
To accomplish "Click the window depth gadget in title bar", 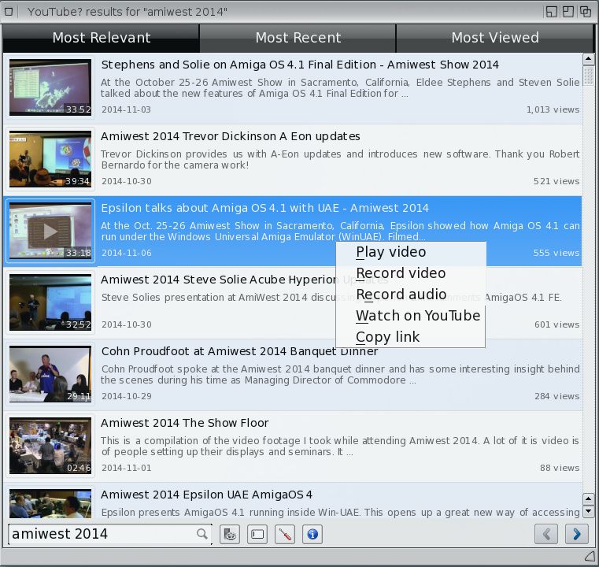I will coord(586,12).
